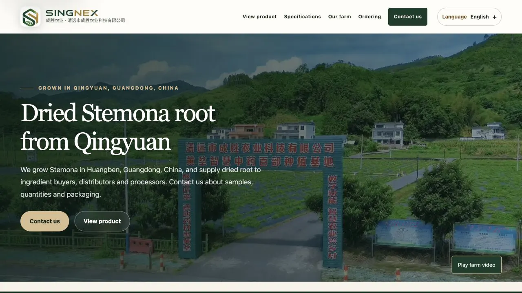The image size is (522, 293).
Task: Click the dark green Contact us header button
Action: tap(408, 17)
